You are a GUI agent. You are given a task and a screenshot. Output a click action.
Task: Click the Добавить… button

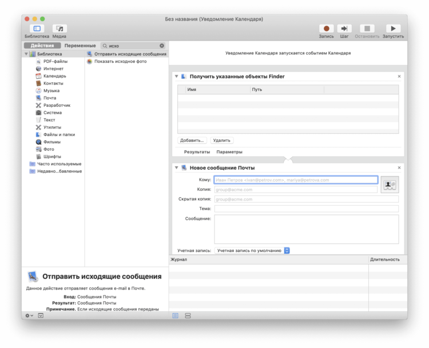point(192,141)
